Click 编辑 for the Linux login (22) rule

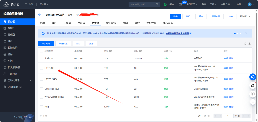tap(225, 89)
